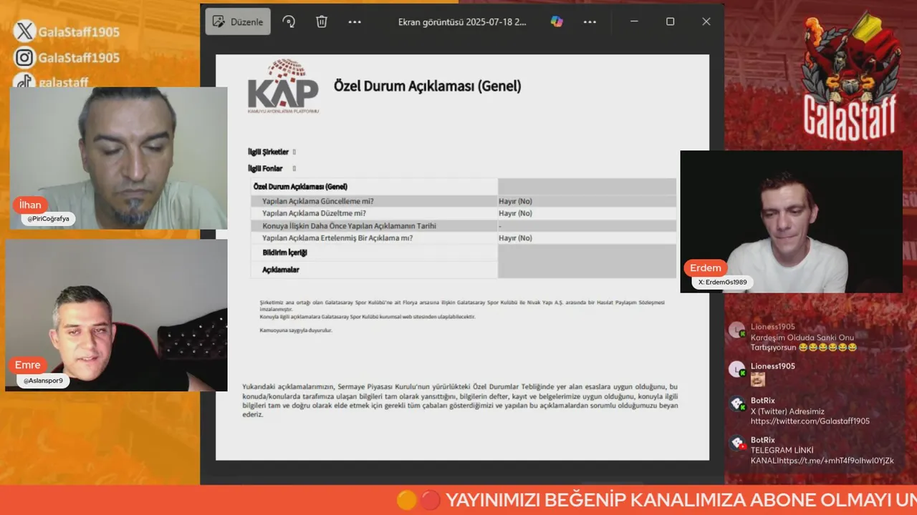This screenshot has width=917, height=515.
Task: Click the Erdem name tag
Action: tap(706, 268)
